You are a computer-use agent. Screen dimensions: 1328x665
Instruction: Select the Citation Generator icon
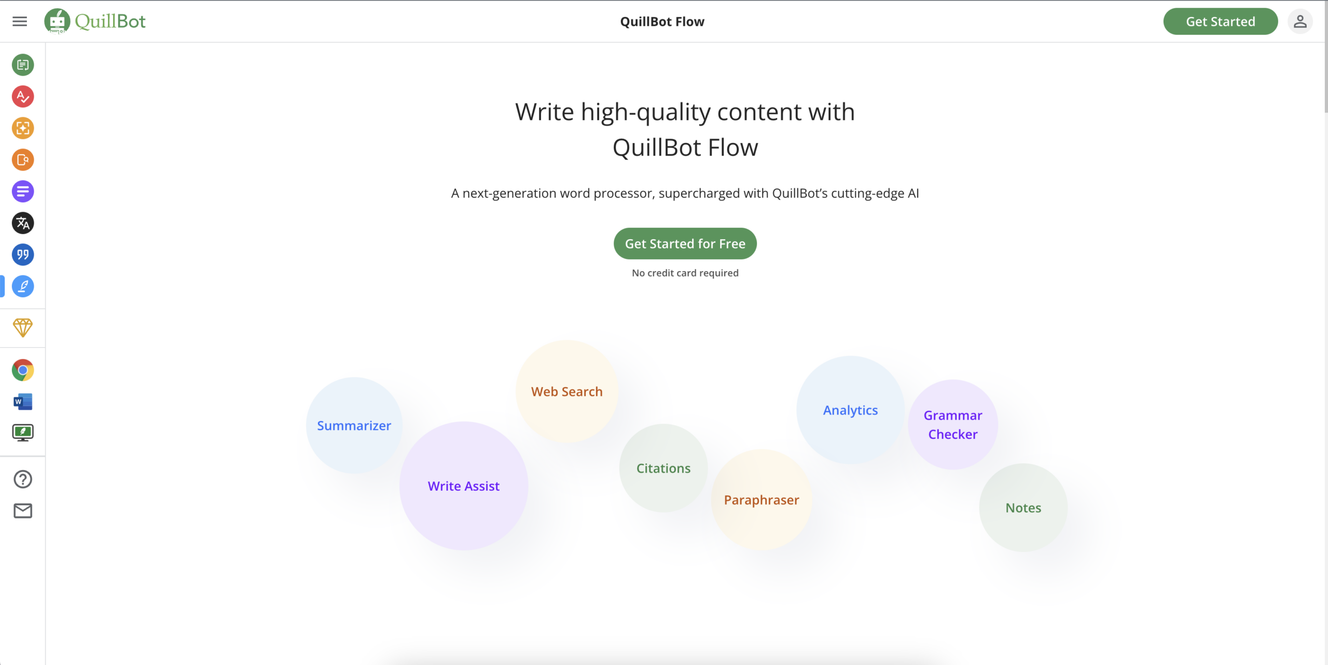pos(23,255)
